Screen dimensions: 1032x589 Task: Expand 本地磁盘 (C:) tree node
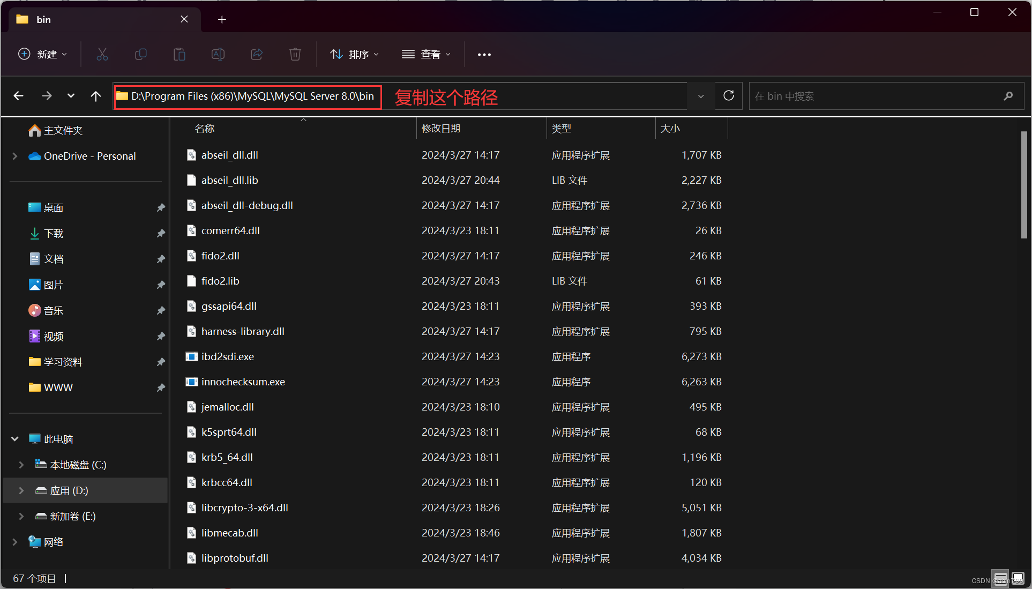pos(21,465)
